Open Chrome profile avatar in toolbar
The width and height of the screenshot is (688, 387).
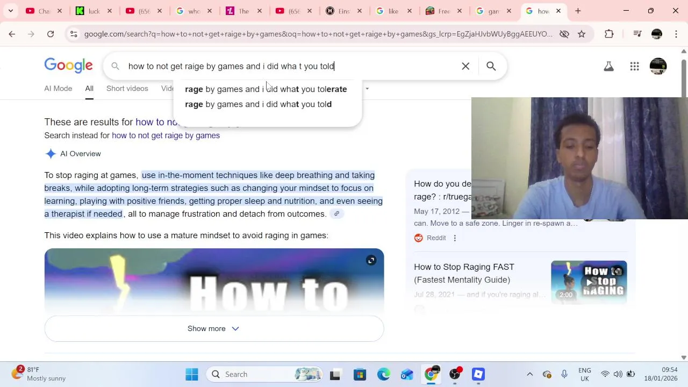tap(657, 34)
